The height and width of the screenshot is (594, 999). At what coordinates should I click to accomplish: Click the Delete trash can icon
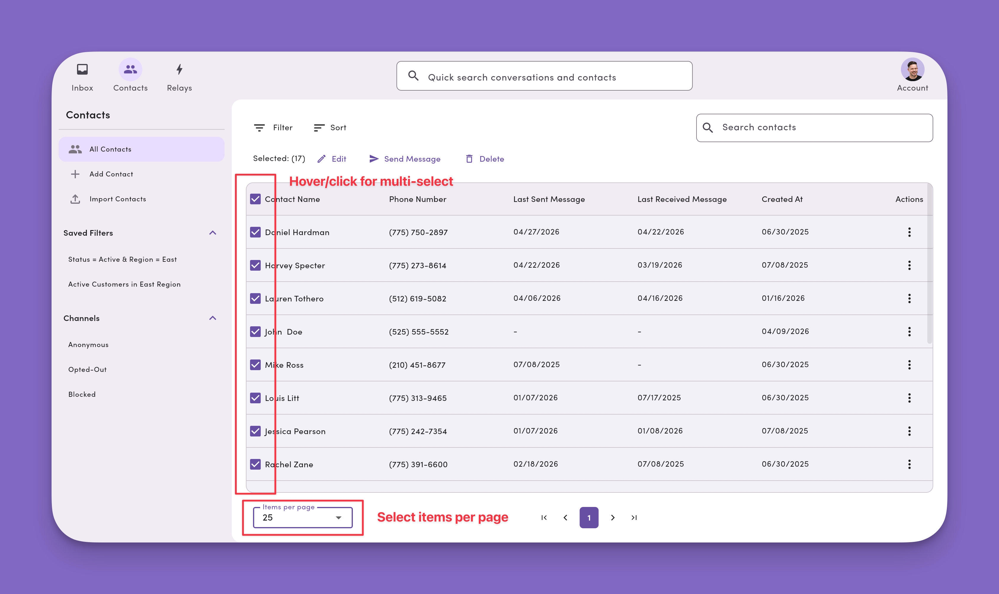pyautogui.click(x=469, y=159)
